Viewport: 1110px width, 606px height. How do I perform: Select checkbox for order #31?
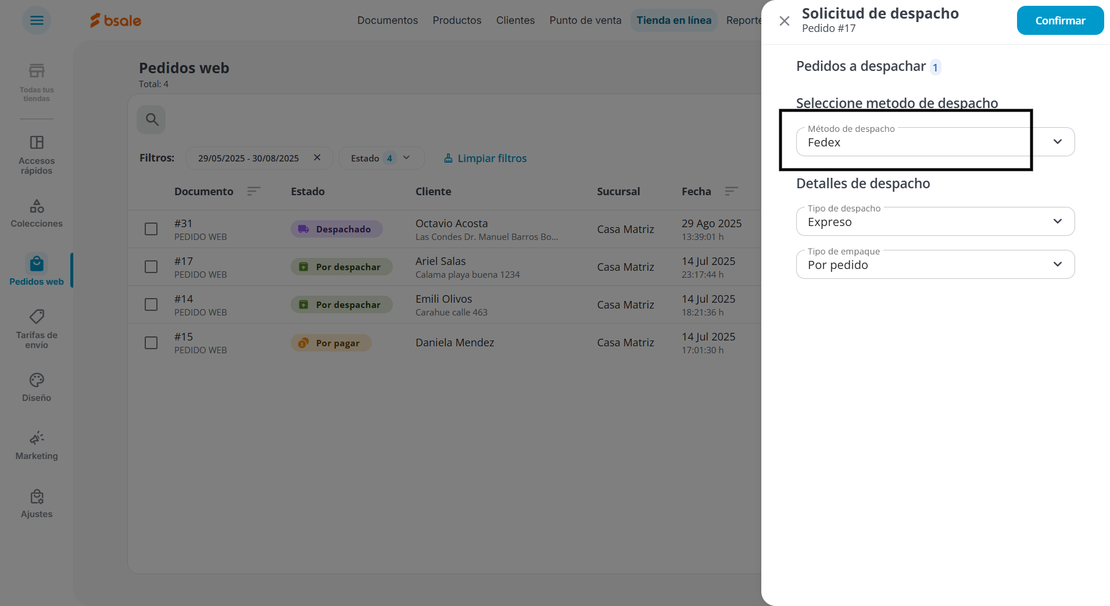point(151,229)
